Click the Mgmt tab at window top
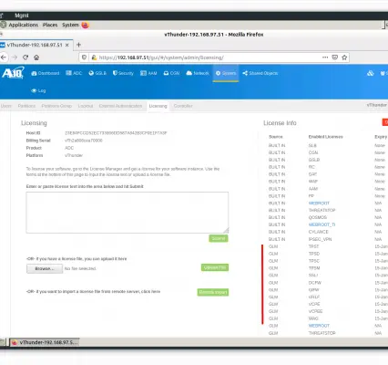The image size is (388, 365). [22, 16]
